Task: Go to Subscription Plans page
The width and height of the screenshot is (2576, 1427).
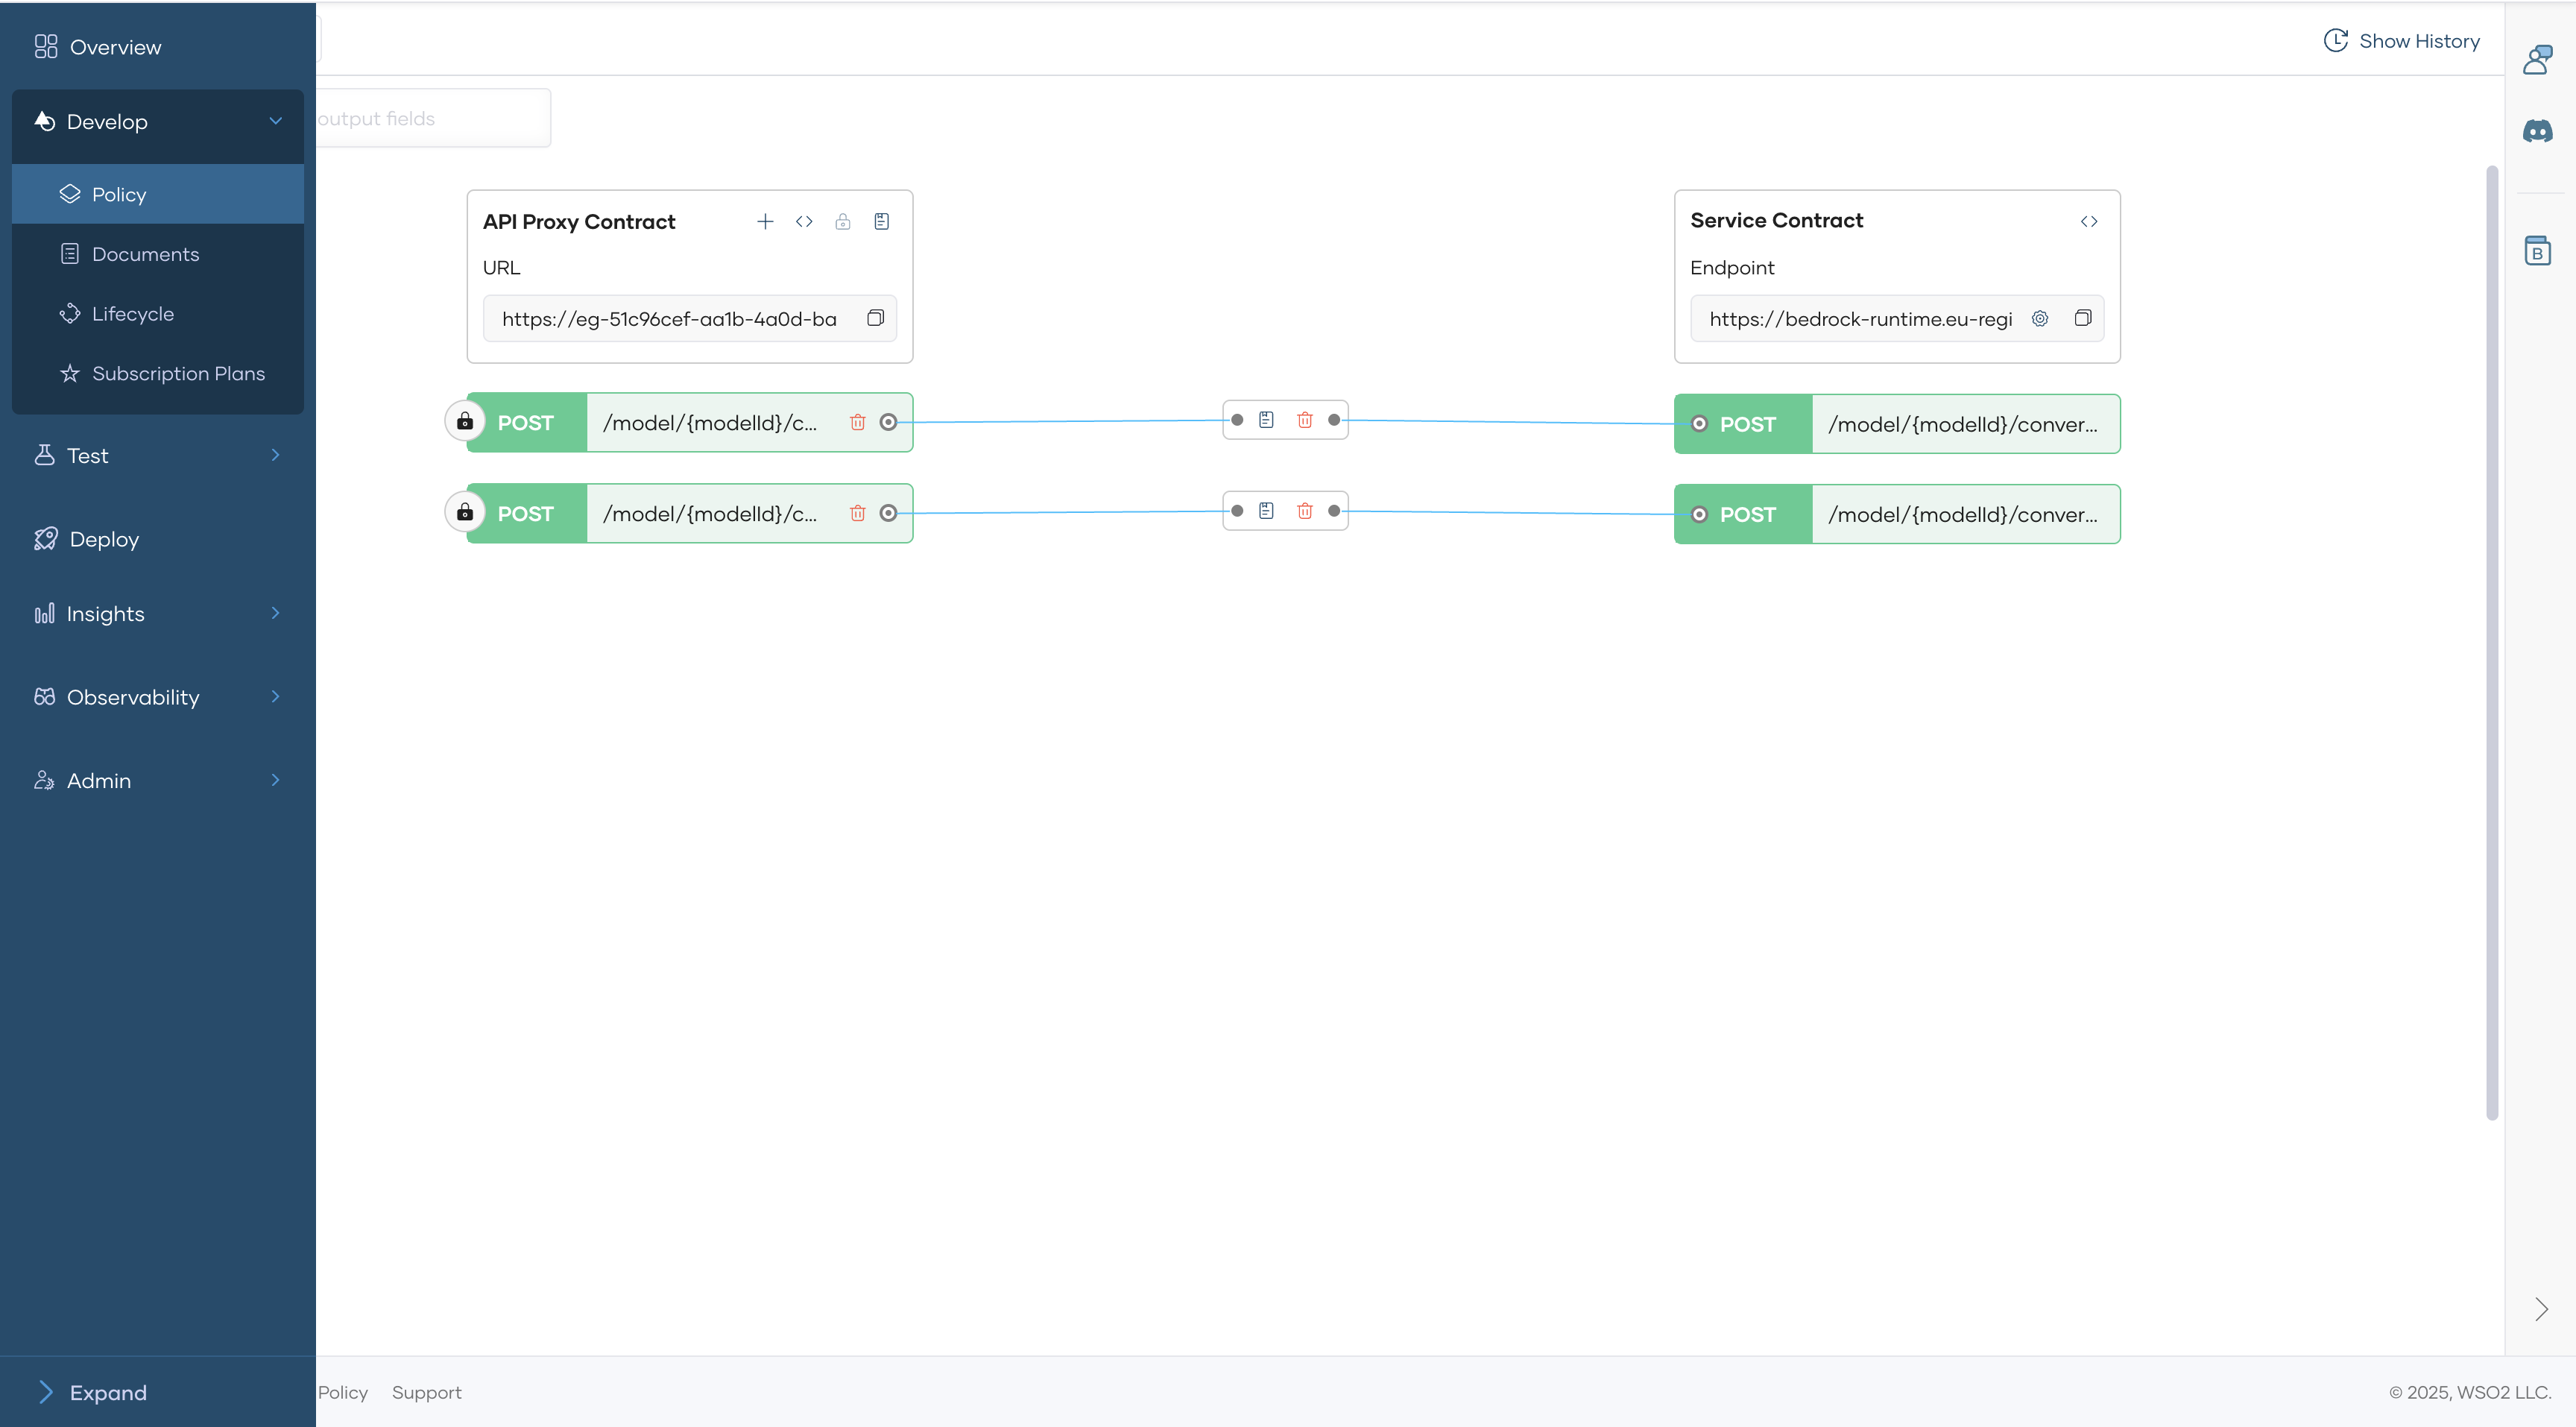Action: coord(178,373)
